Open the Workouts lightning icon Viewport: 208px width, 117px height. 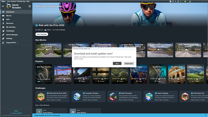click(x=3, y=23)
